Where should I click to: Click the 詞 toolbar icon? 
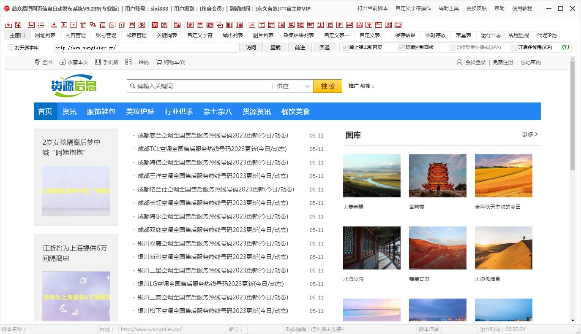click(271, 25)
